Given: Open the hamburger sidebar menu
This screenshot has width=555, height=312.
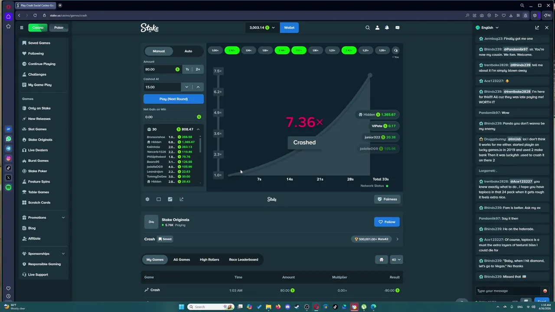Looking at the screenshot, I should [21, 28].
